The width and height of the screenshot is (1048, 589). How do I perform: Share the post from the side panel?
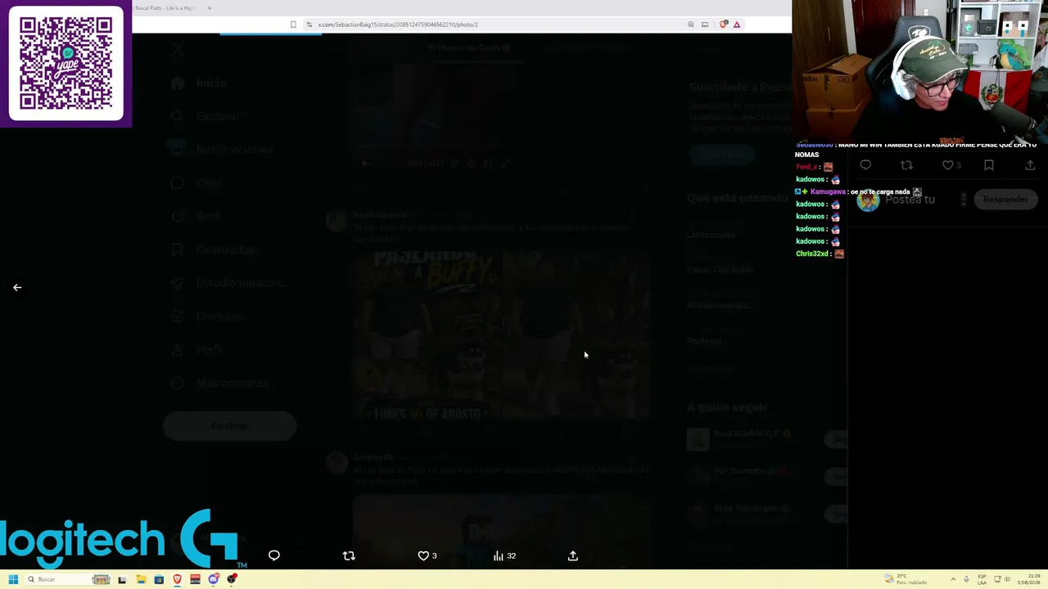click(x=1030, y=165)
